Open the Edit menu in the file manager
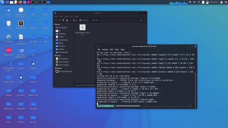This screenshot has width=228, height=128. coord(61,16)
